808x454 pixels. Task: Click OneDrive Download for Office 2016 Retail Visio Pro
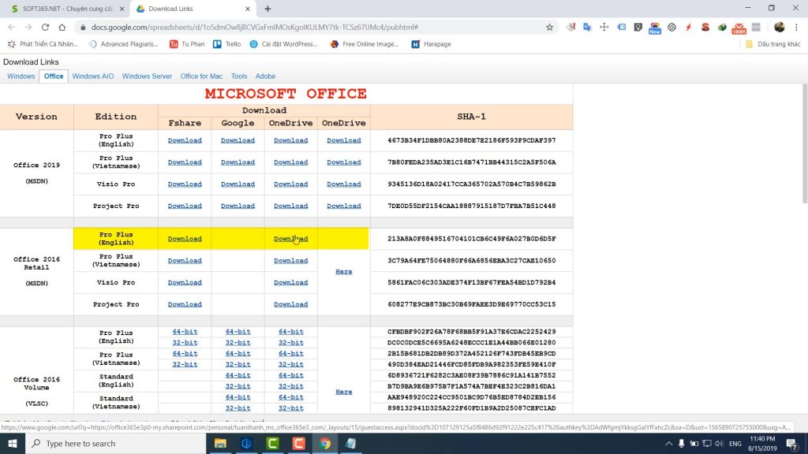coord(290,283)
